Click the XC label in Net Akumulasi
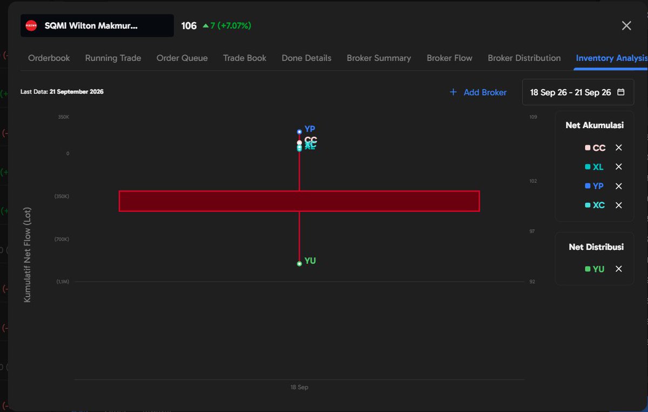This screenshot has height=412, width=648. pos(598,205)
